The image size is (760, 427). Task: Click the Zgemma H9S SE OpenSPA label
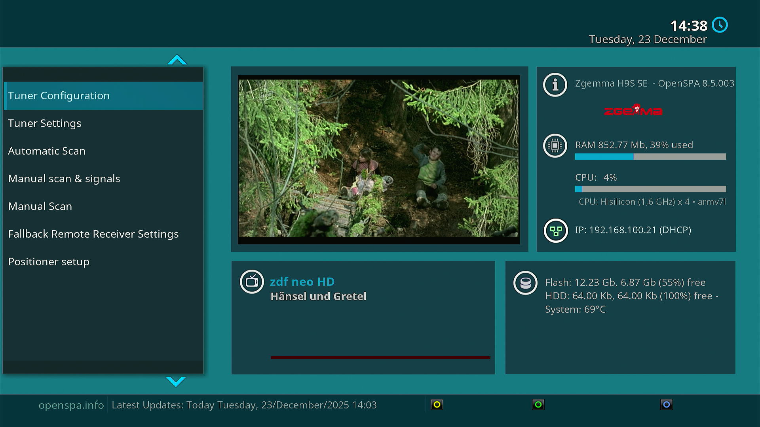pyautogui.click(x=654, y=84)
